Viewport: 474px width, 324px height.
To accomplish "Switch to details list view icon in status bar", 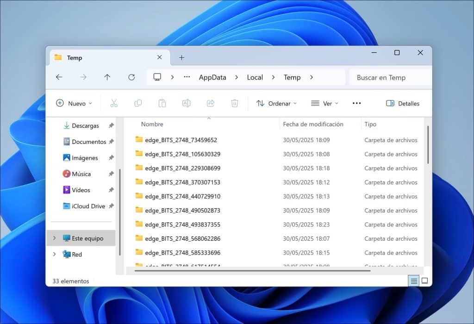I will pos(414,281).
